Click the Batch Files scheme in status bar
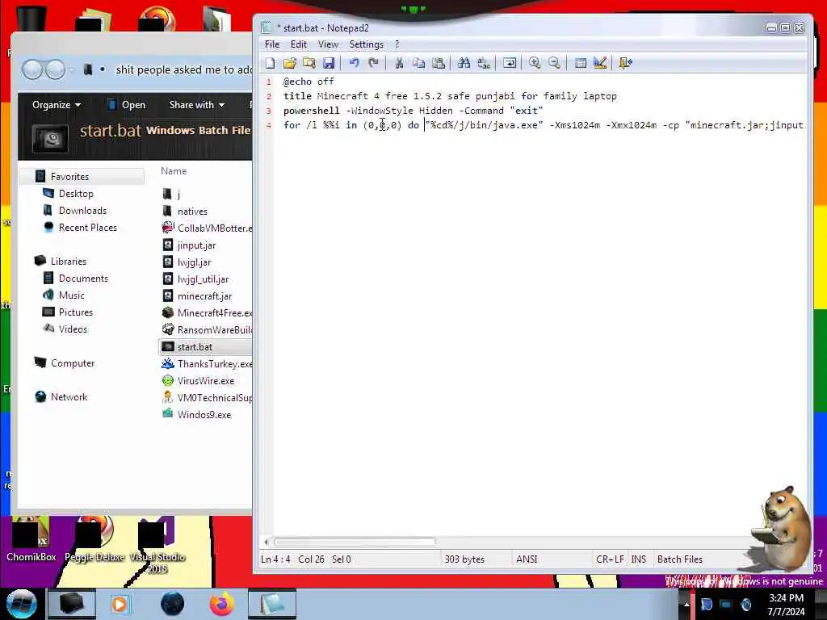 679,559
